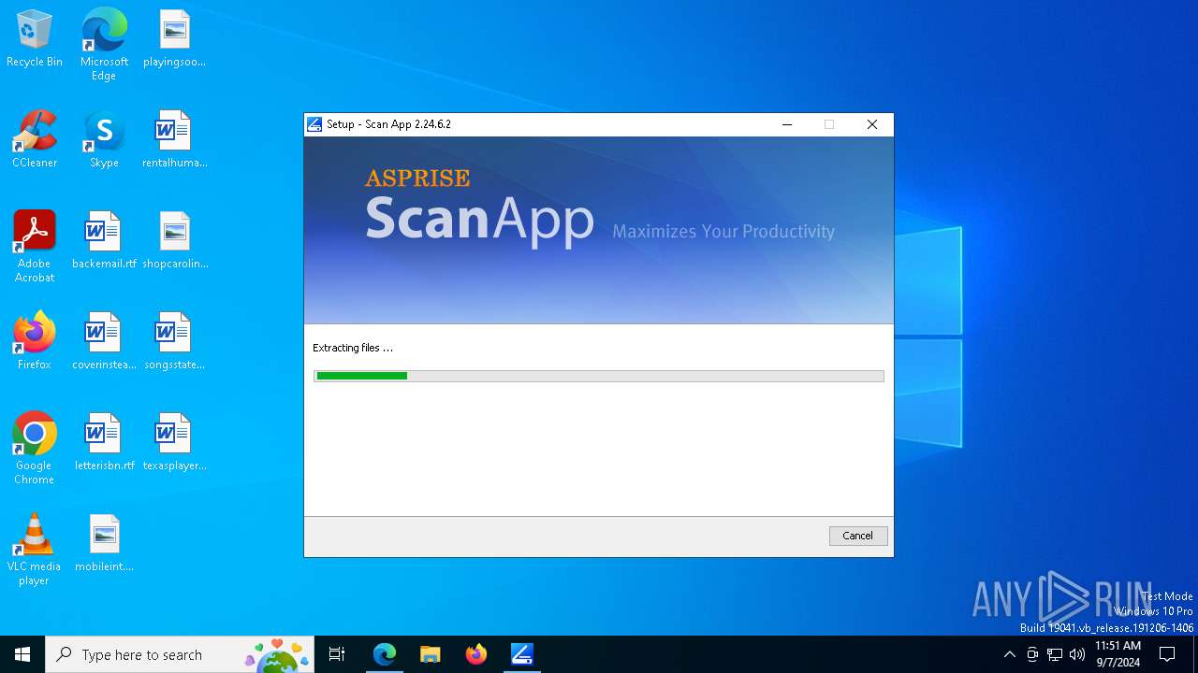
Task: Open the Meet Now tray icon
Action: coord(1032,654)
